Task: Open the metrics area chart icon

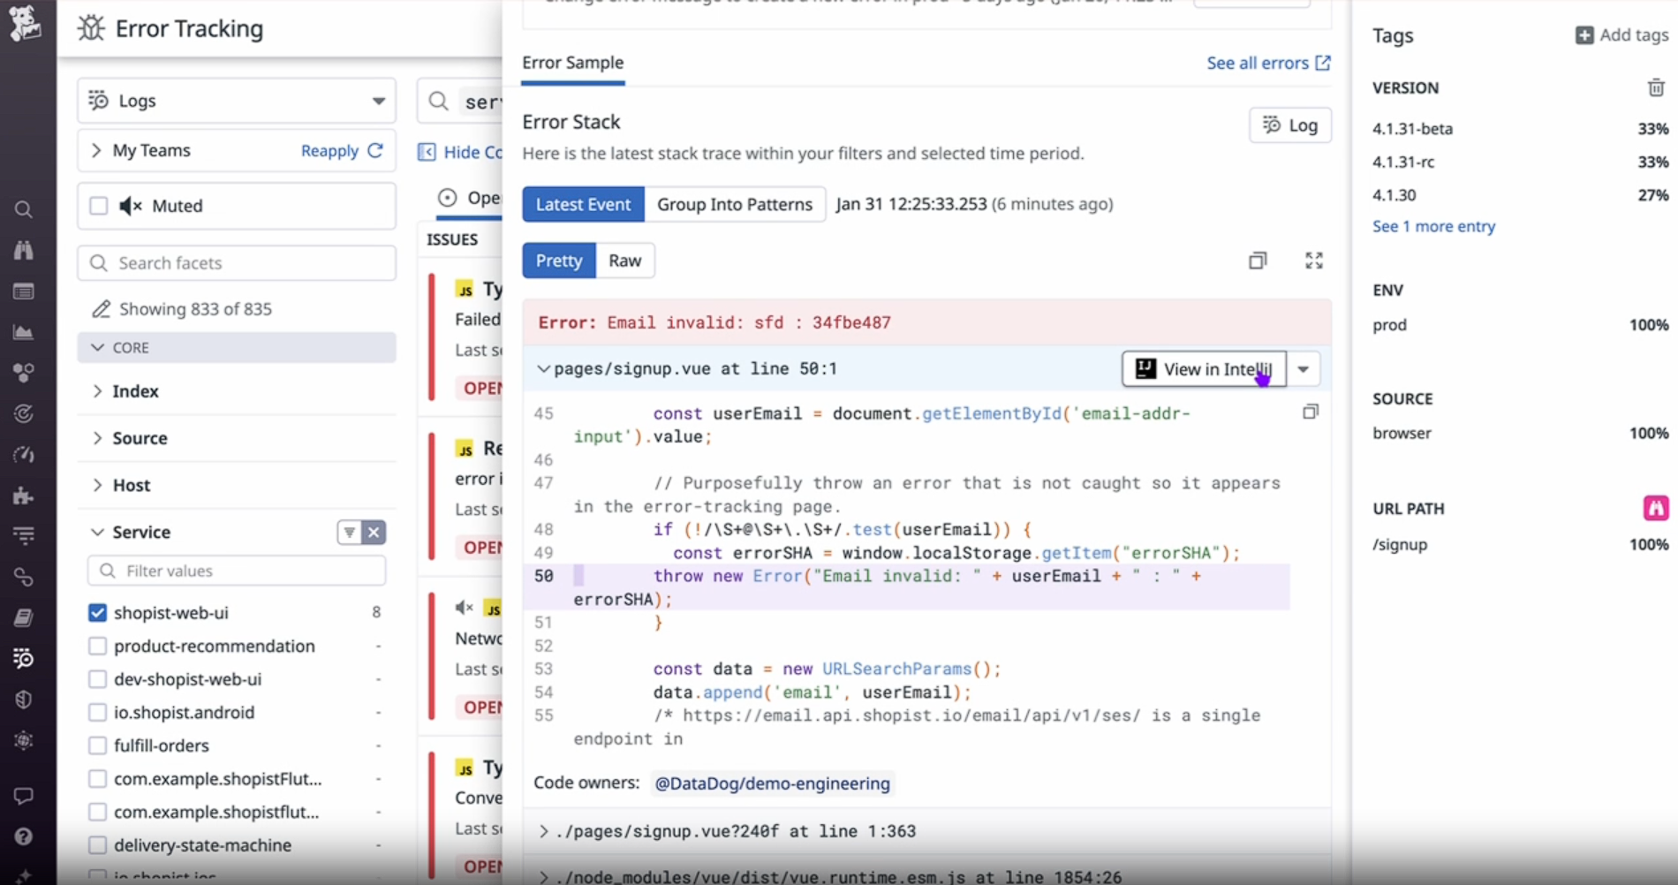Action: [x=24, y=332]
